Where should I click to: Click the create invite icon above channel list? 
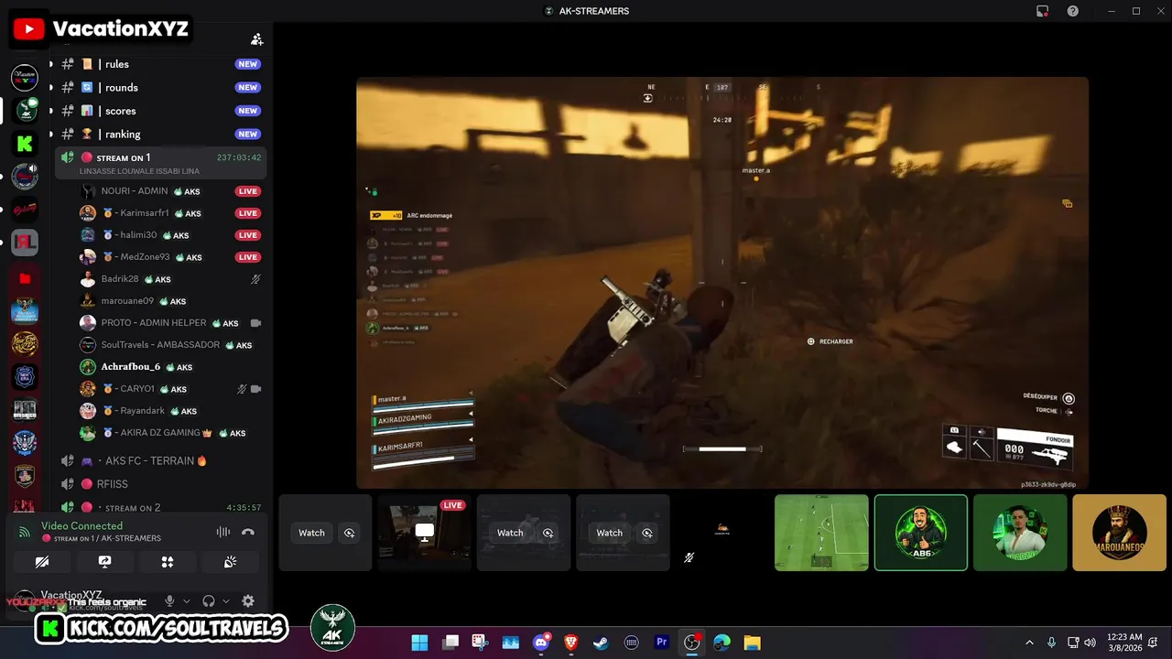point(257,39)
